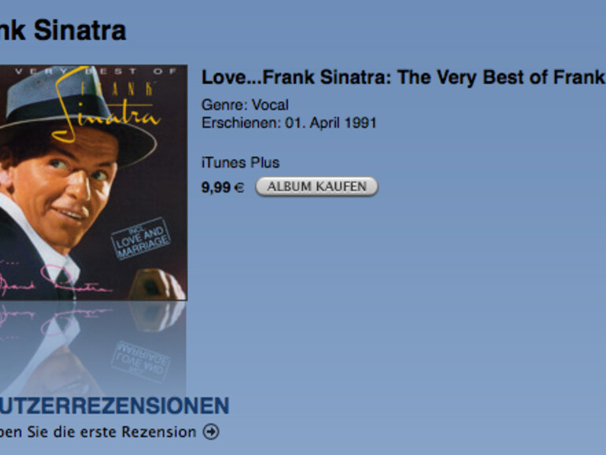This screenshot has width=606, height=455.
Task: Click the circled arrow icon after Rezension
Action: 212,432
